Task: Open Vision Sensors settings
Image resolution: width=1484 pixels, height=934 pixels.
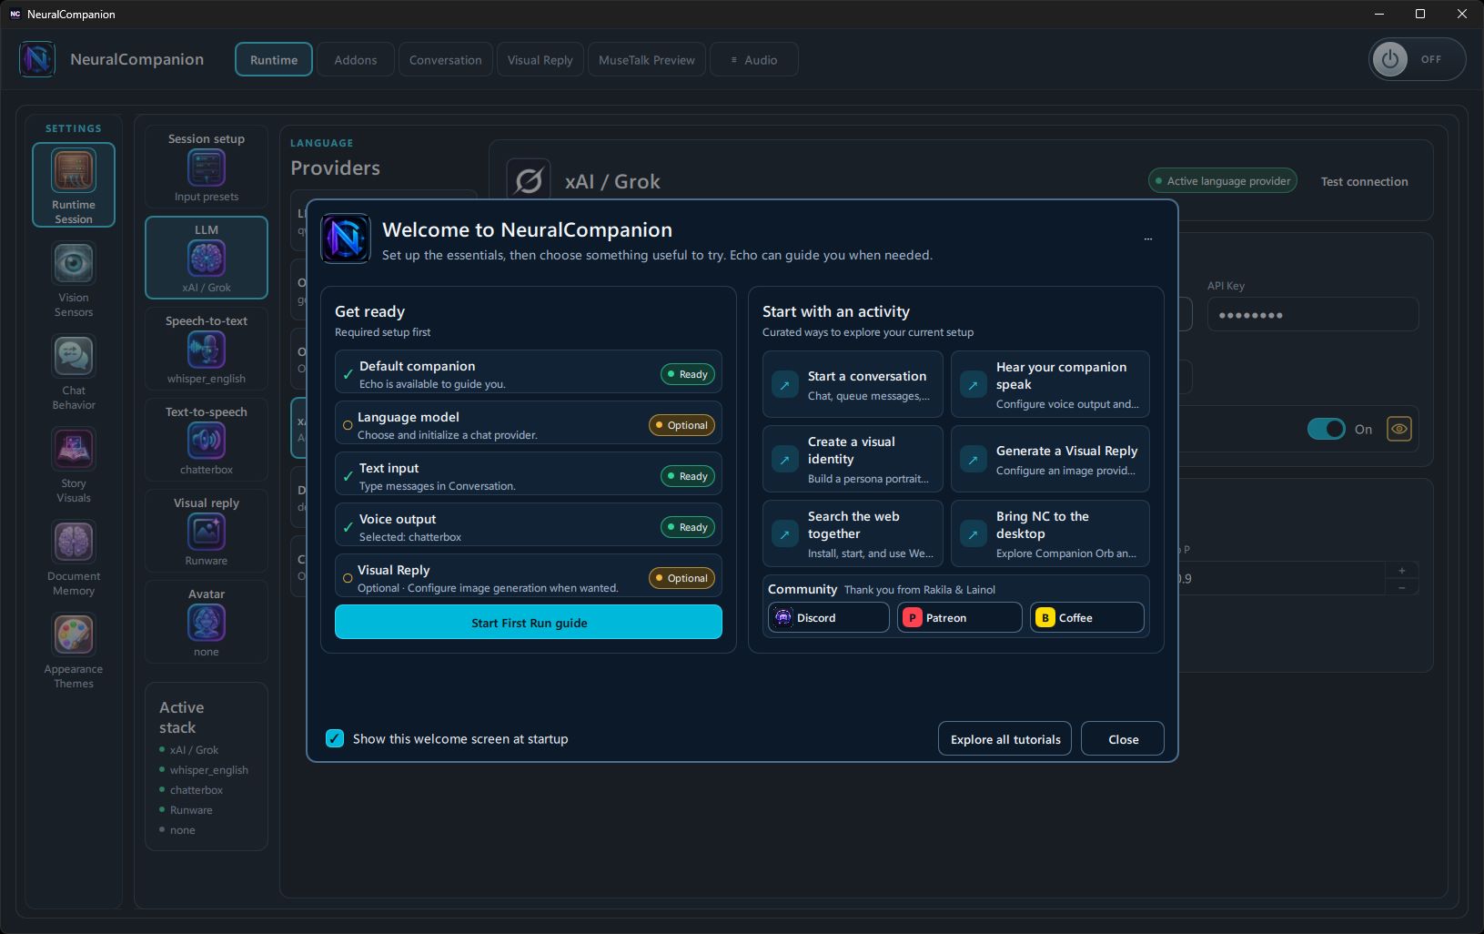Action: [74, 280]
